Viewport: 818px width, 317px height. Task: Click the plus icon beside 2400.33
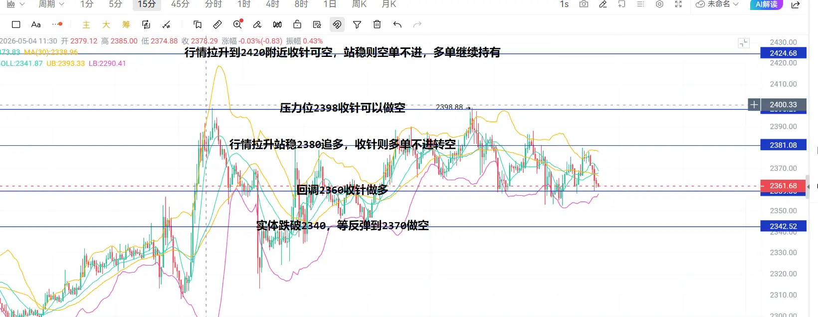754,104
